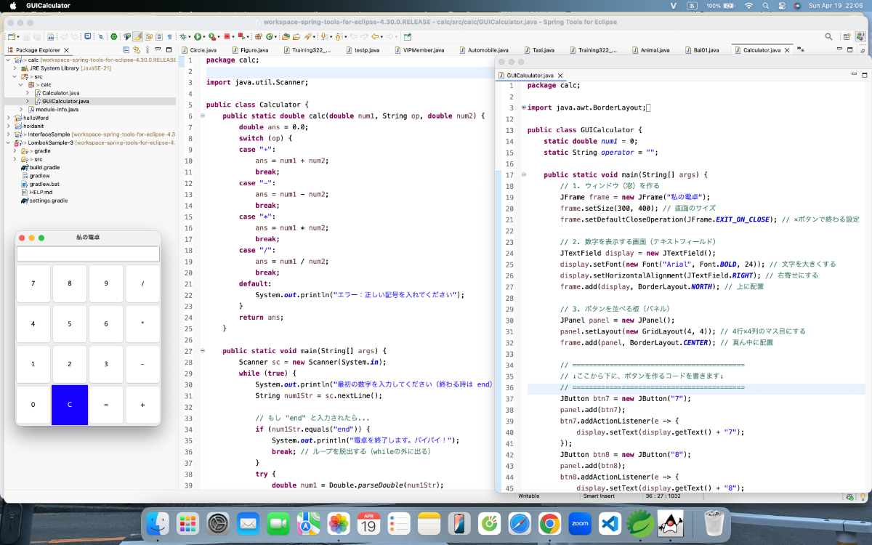Expand folded import block on line 3

click(523, 108)
